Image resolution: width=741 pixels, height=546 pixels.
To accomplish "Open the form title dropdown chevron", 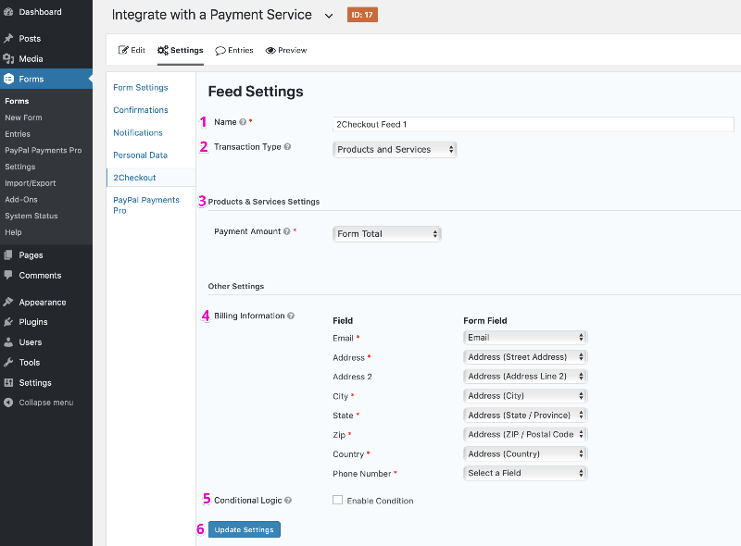I will coord(330,15).
